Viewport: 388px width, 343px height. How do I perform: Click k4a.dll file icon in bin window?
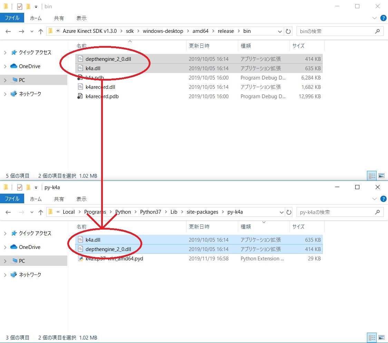(80, 68)
